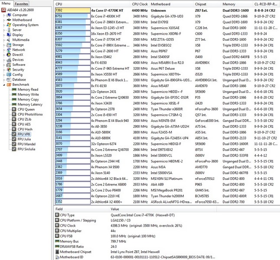Sort by the CPU Clock column header
This screenshot has width=280, height=260.
click(140, 4)
